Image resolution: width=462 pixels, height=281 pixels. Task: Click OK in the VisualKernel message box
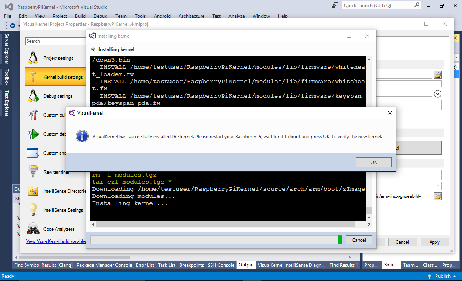click(373, 162)
